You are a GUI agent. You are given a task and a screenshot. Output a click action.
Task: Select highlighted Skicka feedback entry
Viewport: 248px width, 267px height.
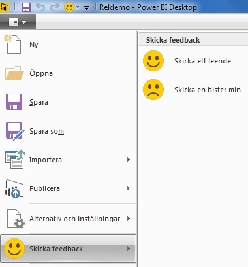click(69, 249)
